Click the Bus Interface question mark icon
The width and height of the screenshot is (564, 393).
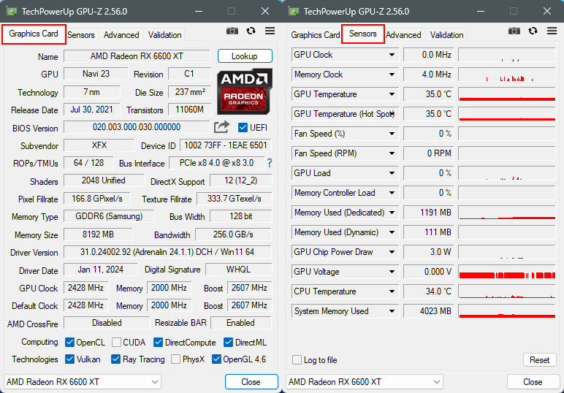(270, 163)
